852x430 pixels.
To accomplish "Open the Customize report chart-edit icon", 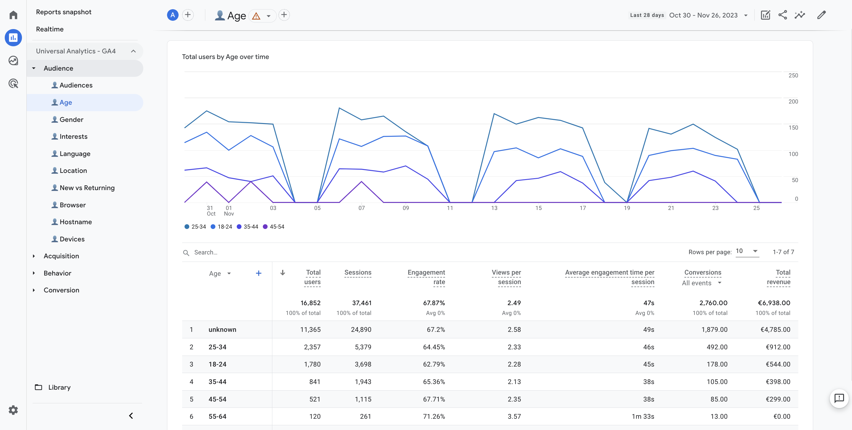I will point(765,15).
